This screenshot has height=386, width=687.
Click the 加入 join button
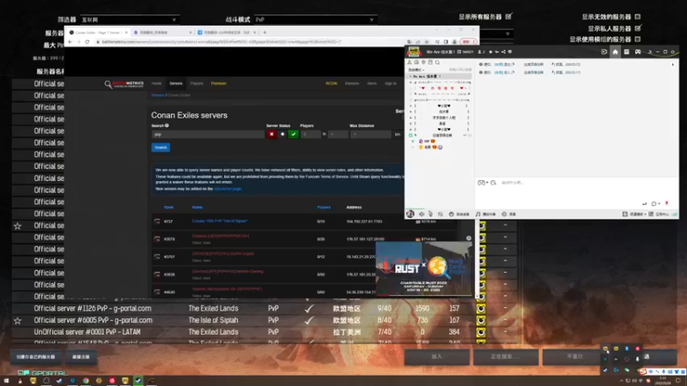437,357
